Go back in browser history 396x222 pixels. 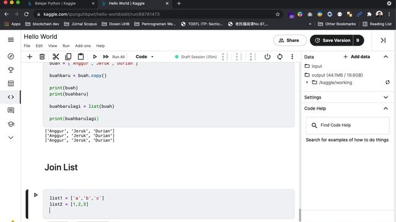coord(7,14)
